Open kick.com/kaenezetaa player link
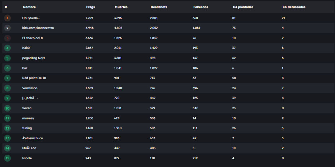 (x=38, y=28)
